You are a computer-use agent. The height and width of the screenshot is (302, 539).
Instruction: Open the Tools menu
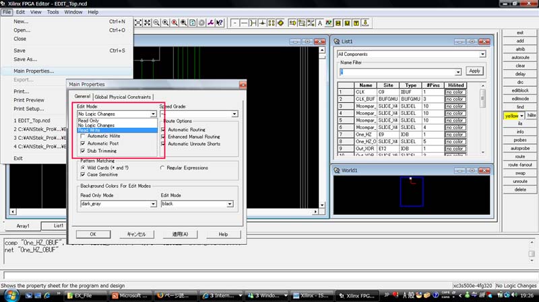pos(53,12)
